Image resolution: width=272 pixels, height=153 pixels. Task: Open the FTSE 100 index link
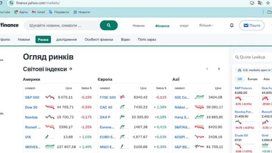click(x=107, y=97)
